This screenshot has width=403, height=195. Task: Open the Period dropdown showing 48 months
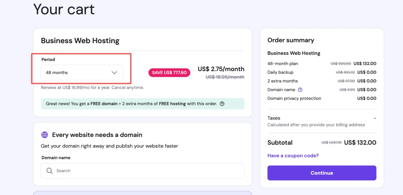tap(82, 73)
